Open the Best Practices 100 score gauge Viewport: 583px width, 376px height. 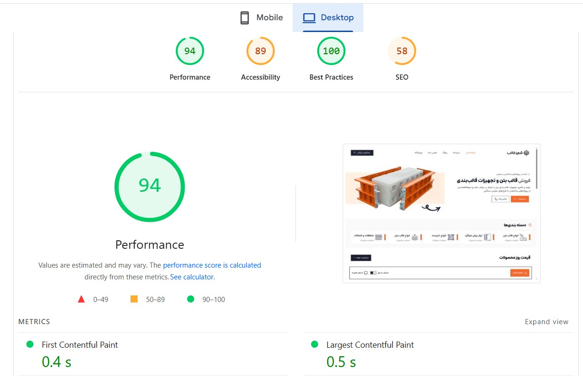(x=331, y=51)
